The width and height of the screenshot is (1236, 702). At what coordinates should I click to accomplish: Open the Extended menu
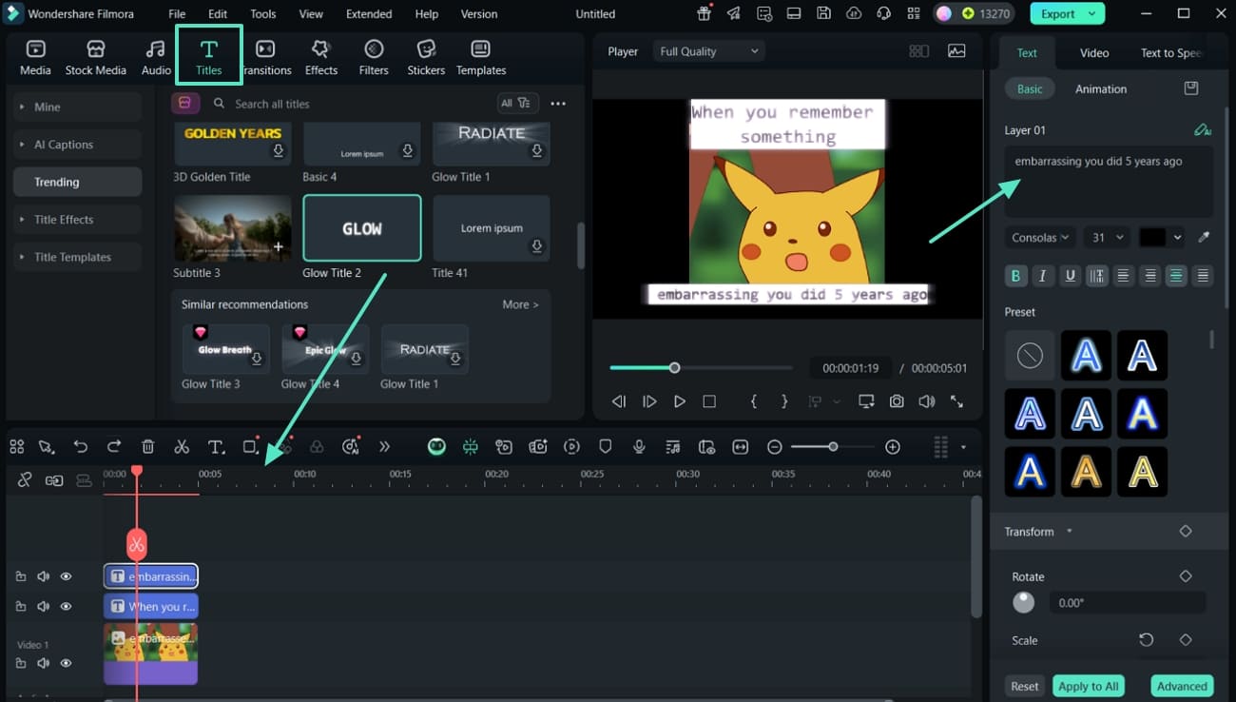[x=369, y=14]
